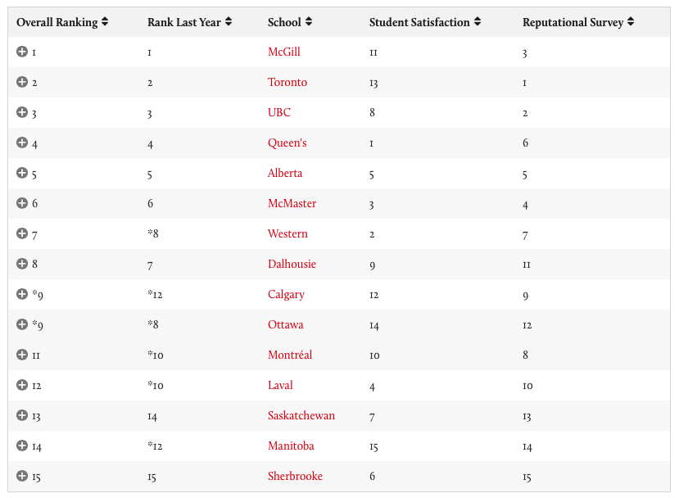The height and width of the screenshot is (498, 679).
Task: Follow the Saskatchewan school link
Action: pos(301,415)
